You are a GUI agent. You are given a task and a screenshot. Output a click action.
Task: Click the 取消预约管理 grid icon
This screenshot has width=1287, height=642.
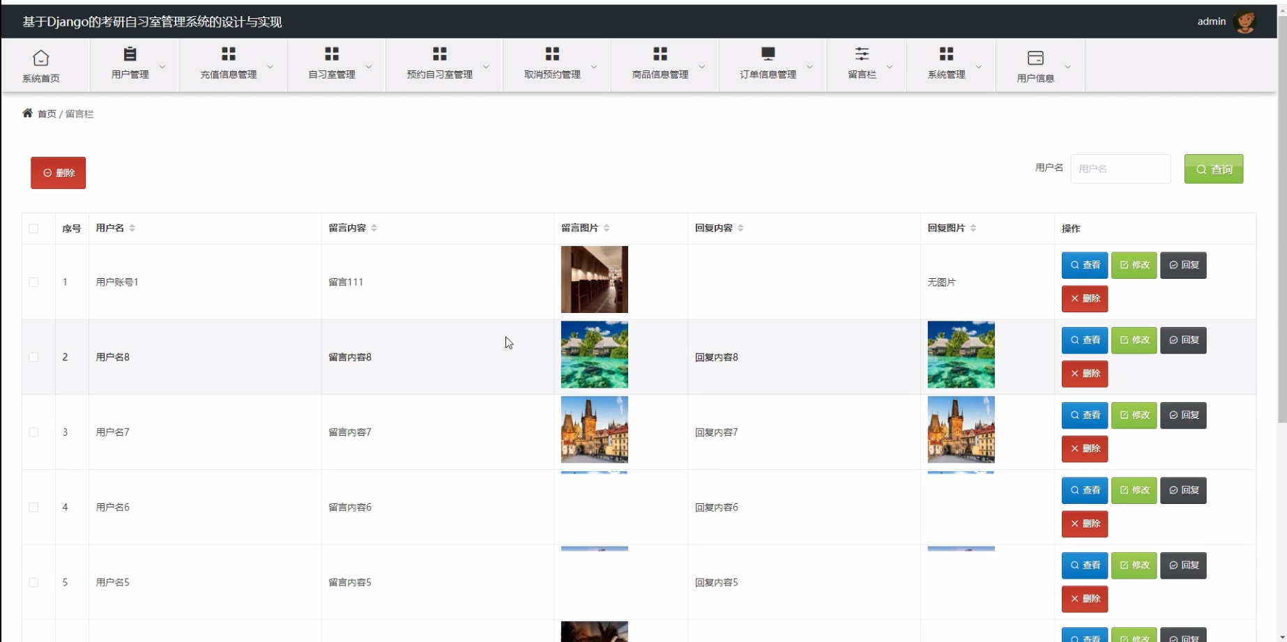(552, 54)
